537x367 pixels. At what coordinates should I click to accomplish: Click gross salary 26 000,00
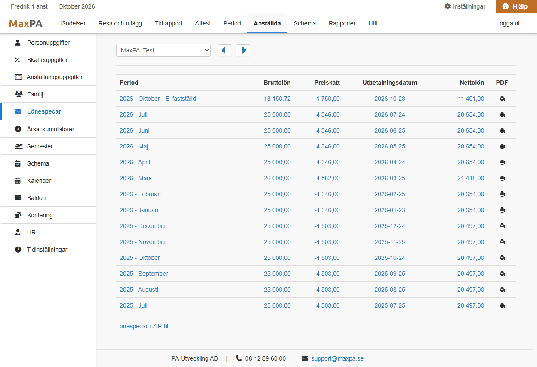(277, 178)
